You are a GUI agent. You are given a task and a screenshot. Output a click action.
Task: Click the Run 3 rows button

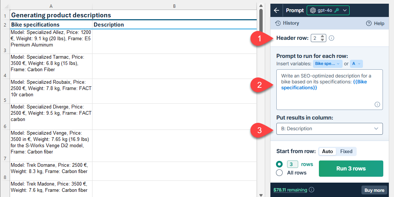(x=351, y=169)
